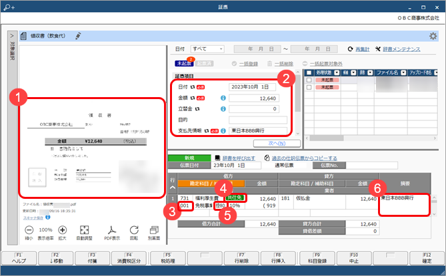
Task: Click the 摘要 cell 東日本BBB興行
Action: [404, 205]
